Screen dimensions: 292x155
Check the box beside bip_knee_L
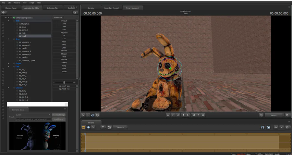click(x=3, y=72)
